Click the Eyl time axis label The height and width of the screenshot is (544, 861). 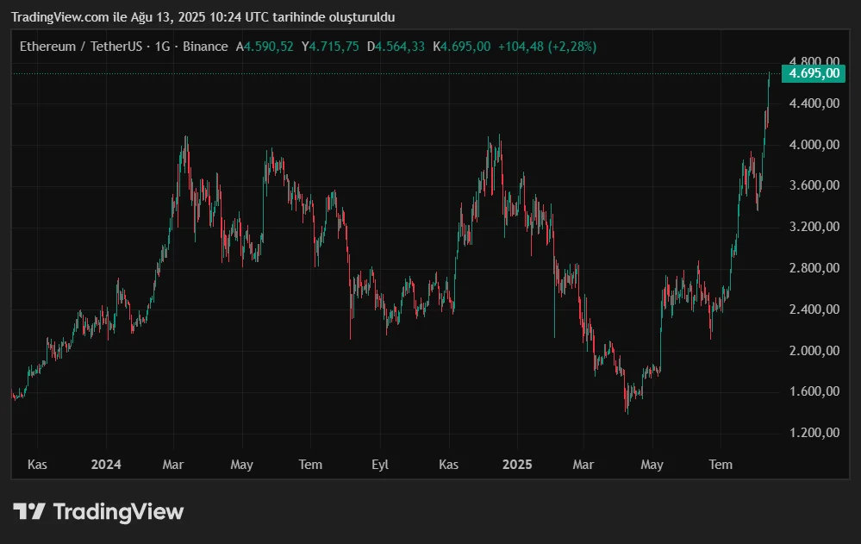(380, 465)
